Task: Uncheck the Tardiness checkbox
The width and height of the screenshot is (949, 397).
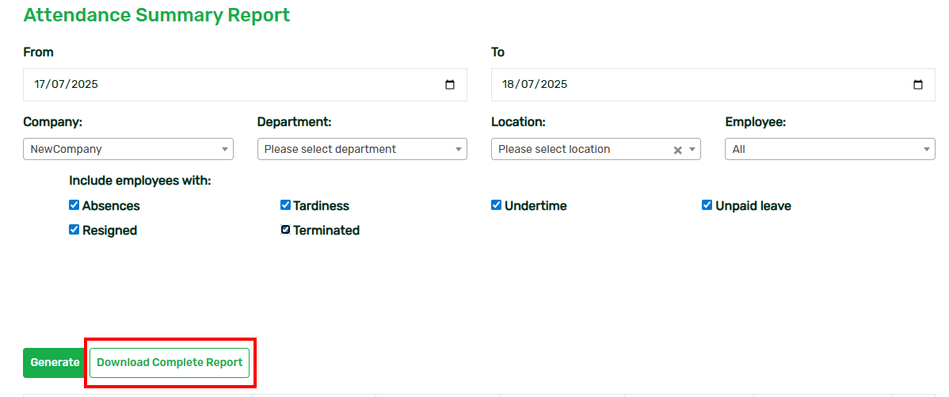Action: tap(285, 205)
